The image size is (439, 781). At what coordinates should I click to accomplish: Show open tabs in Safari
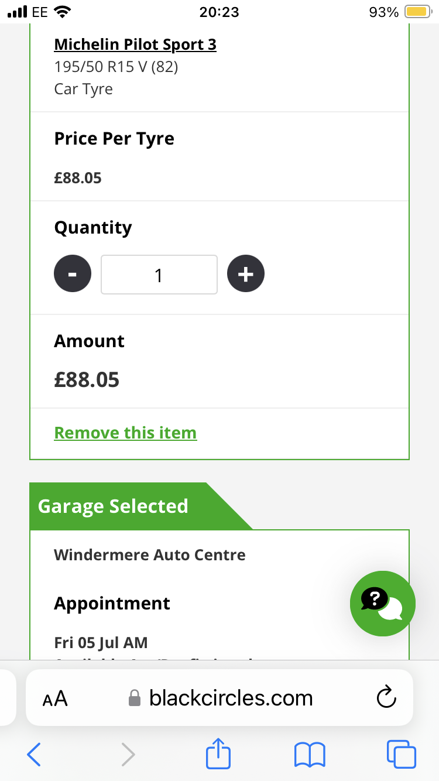click(x=402, y=754)
